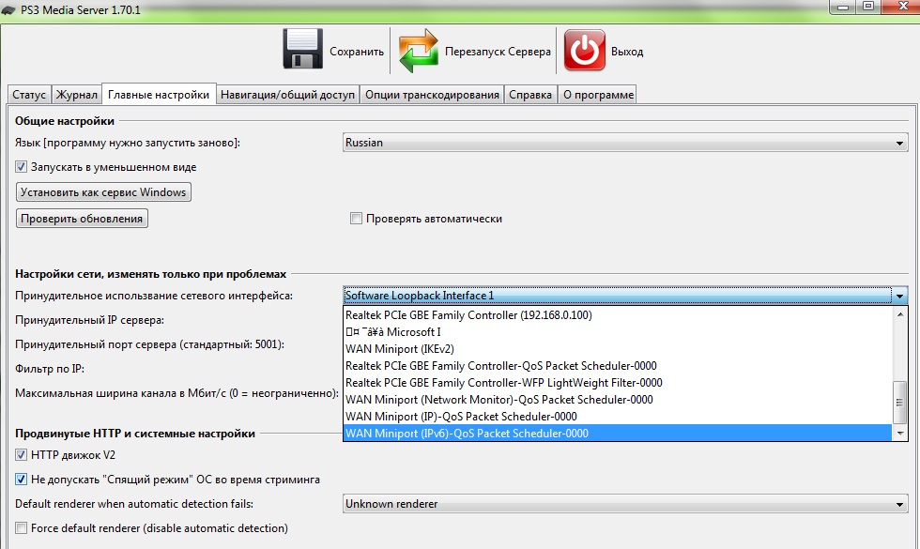This screenshot has height=549, width=920.
Task: Choose WAN Miniport (IP)-QoS Packet Scheduler-0000
Action: pos(618,417)
